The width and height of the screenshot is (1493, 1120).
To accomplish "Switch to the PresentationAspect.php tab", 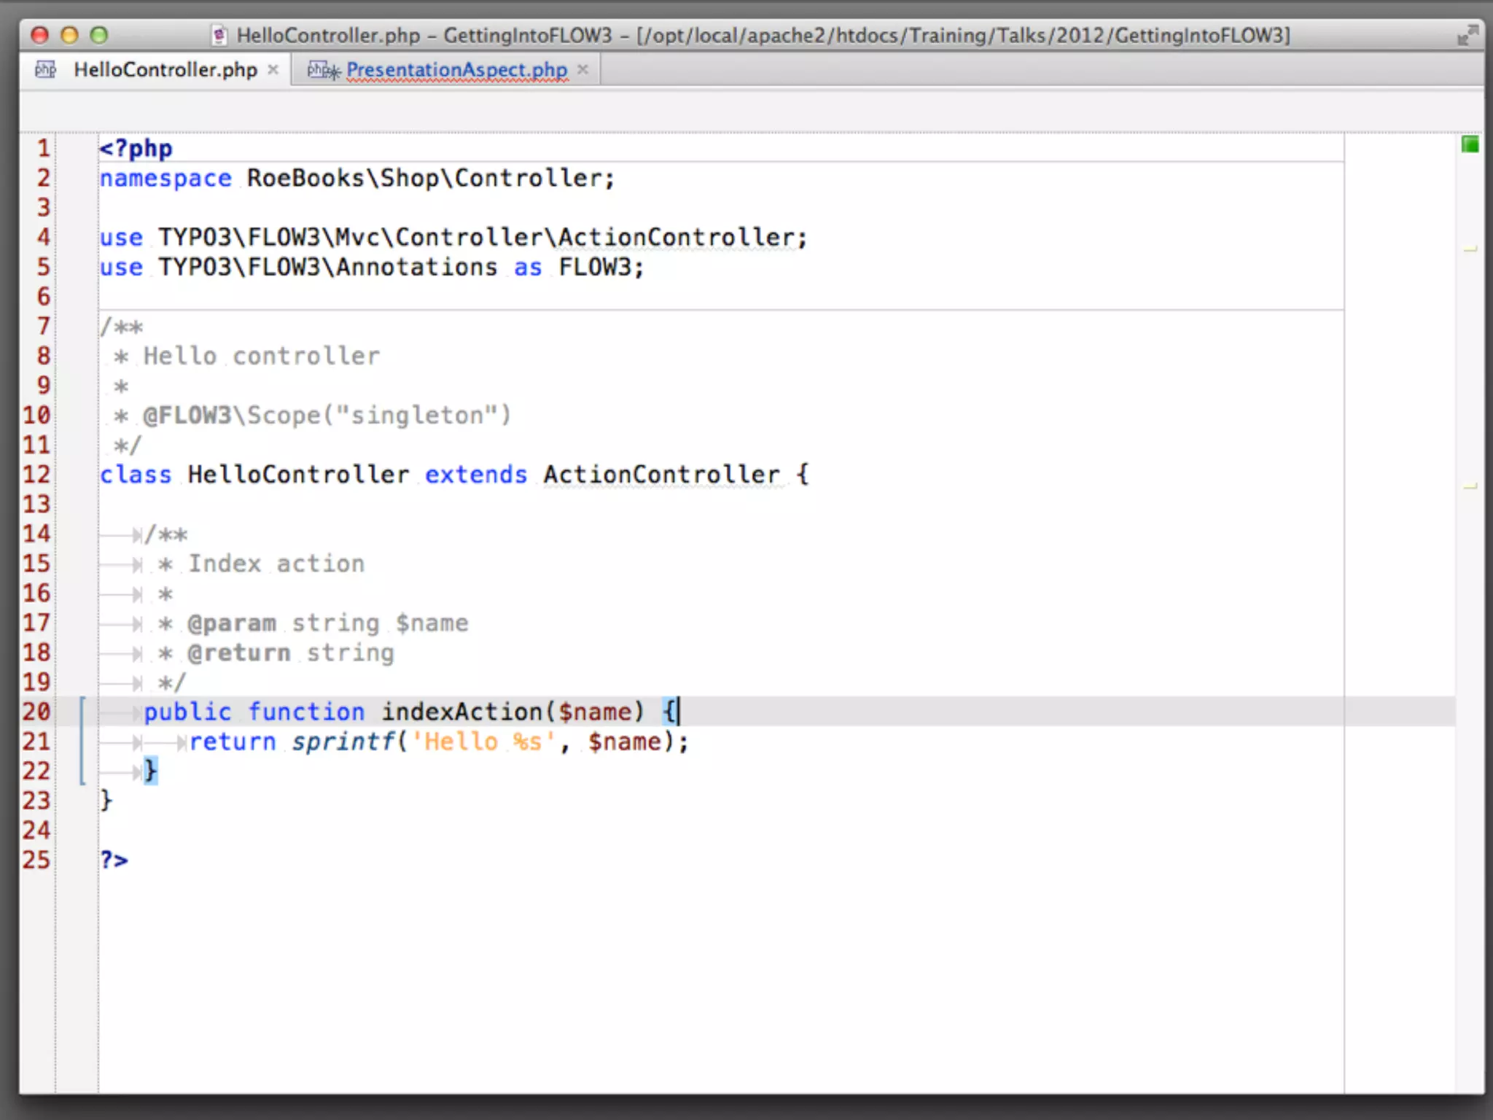I will (x=456, y=70).
